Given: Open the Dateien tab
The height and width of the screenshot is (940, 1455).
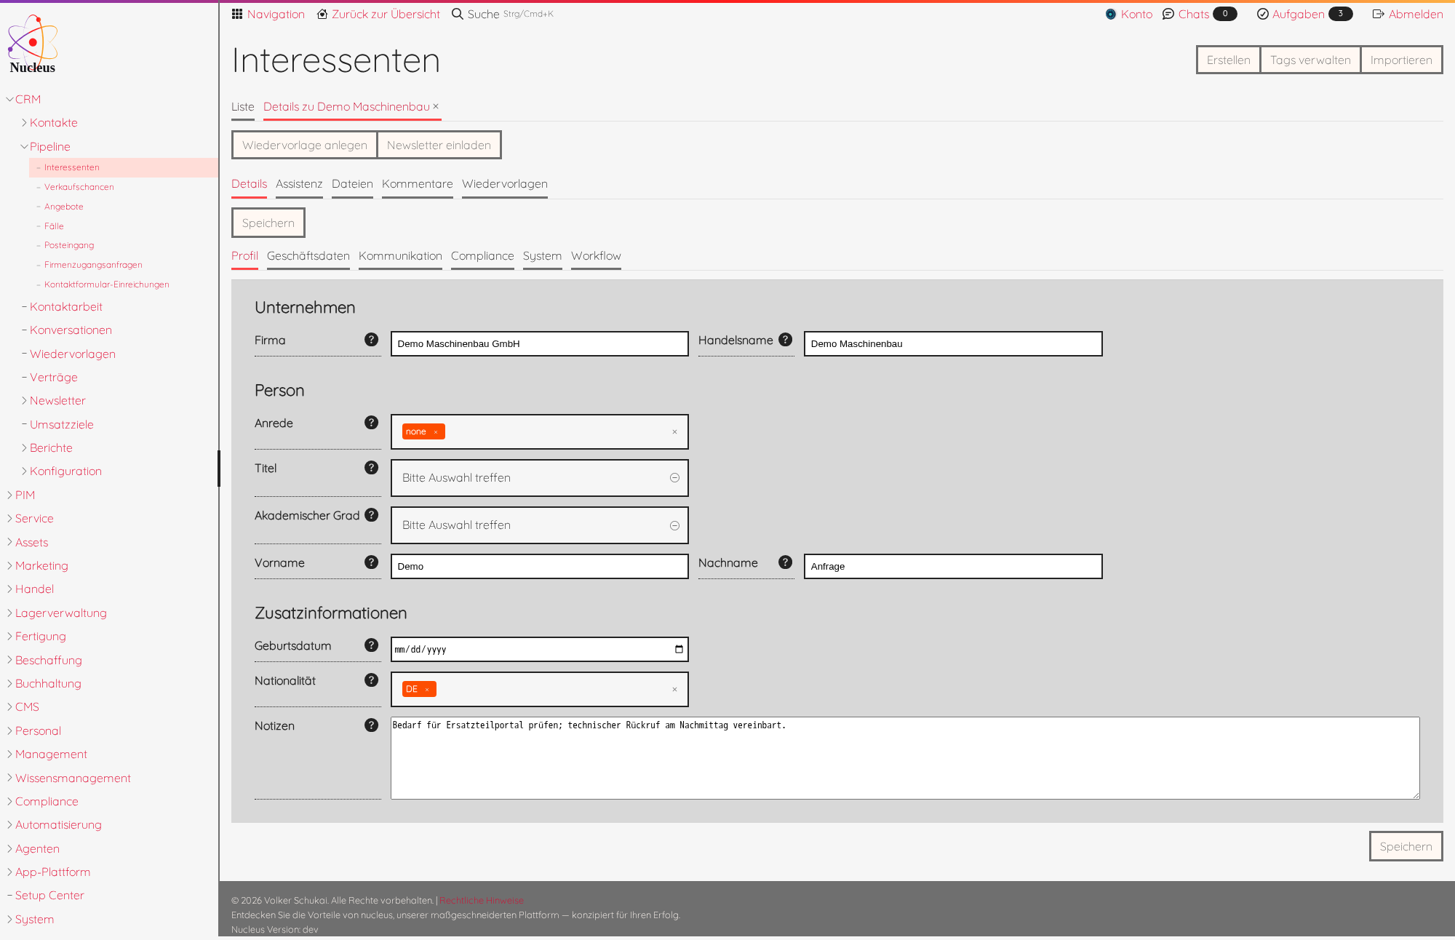Looking at the screenshot, I should tap(352, 184).
